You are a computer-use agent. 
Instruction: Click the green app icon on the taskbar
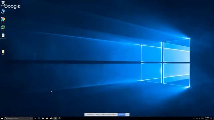point(60,118)
